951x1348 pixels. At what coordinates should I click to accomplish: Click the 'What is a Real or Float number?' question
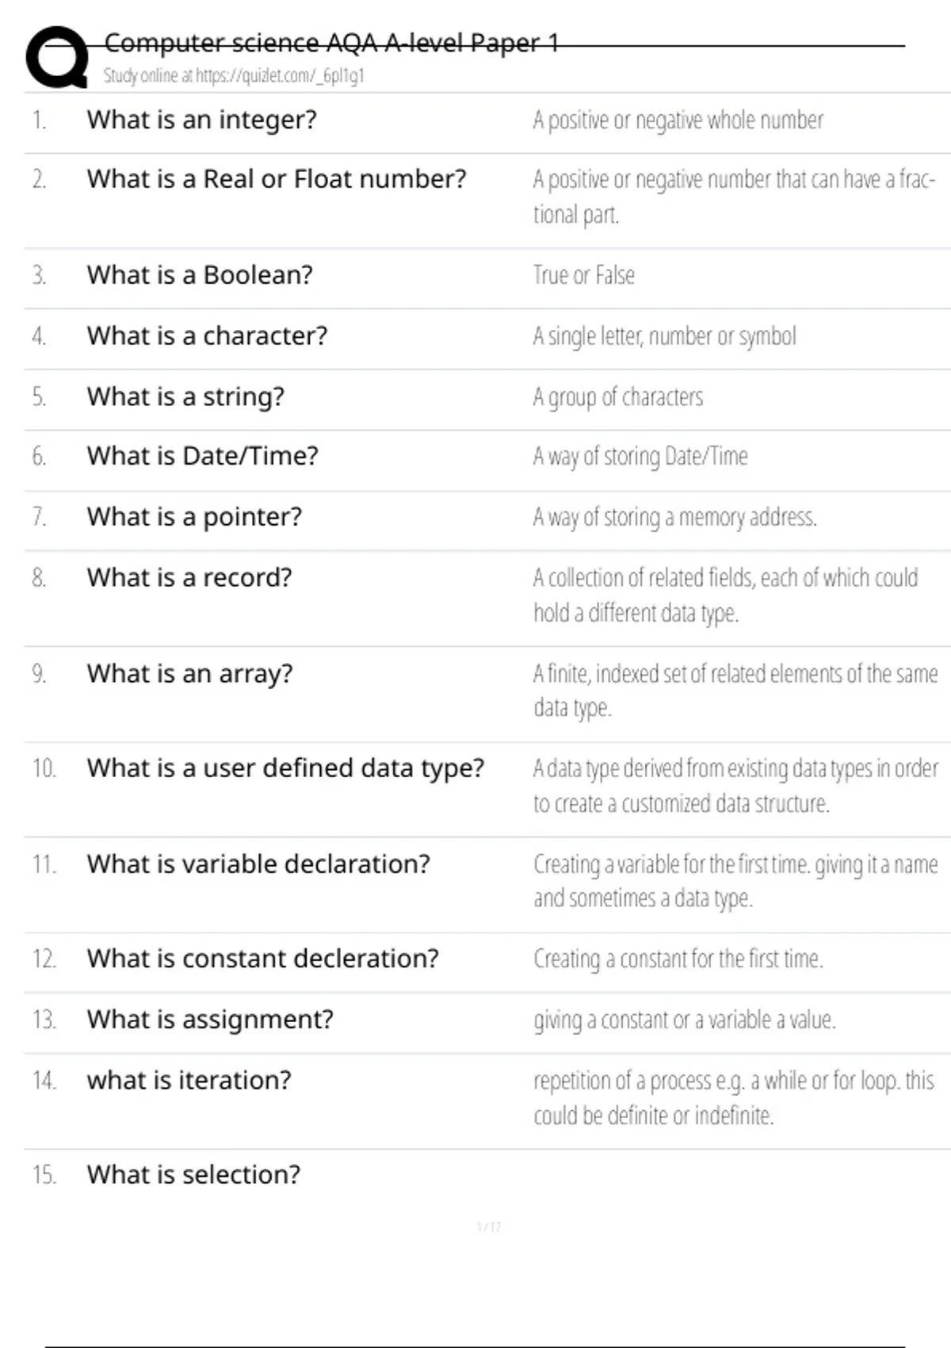click(x=277, y=179)
